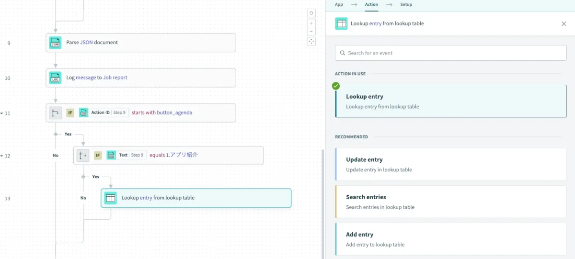Click the JSON link in step 9

coord(86,43)
